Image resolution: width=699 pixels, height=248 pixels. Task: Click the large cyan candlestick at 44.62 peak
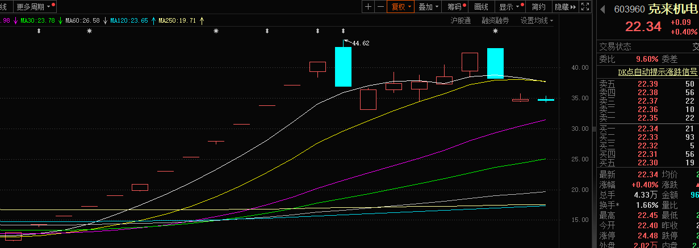(343, 66)
